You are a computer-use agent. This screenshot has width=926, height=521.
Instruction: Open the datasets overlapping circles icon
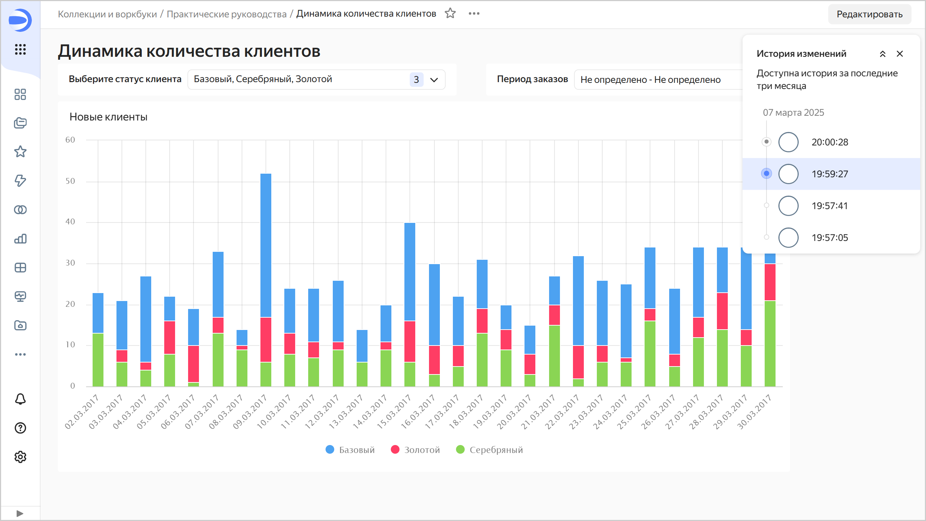click(x=20, y=210)
